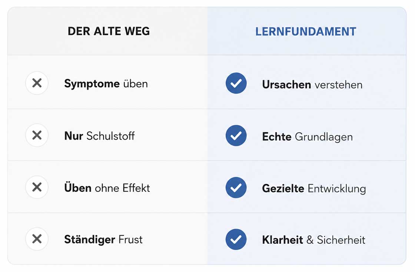
Task: Click the bold word Ursachen
Action: click(x=286, y=85)
